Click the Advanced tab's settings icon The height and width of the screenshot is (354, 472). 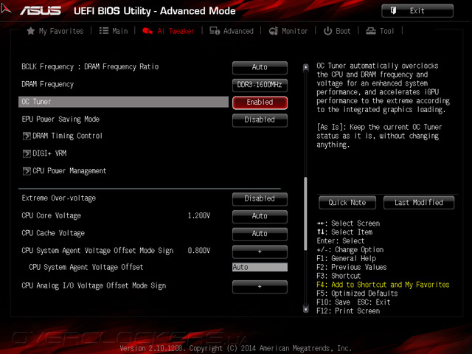(x=215, y=31)
